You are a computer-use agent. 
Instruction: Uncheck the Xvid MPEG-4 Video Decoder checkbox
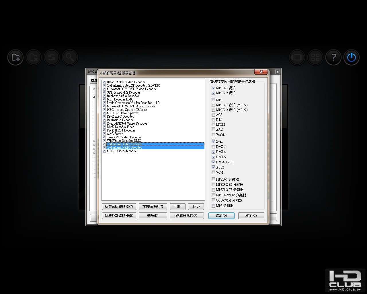pyautogui.click(x=104, y=123)
